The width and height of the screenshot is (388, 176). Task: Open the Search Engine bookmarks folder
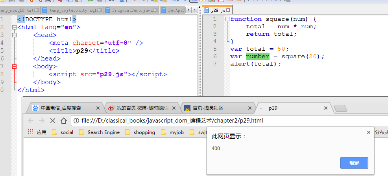coord(100,132)
